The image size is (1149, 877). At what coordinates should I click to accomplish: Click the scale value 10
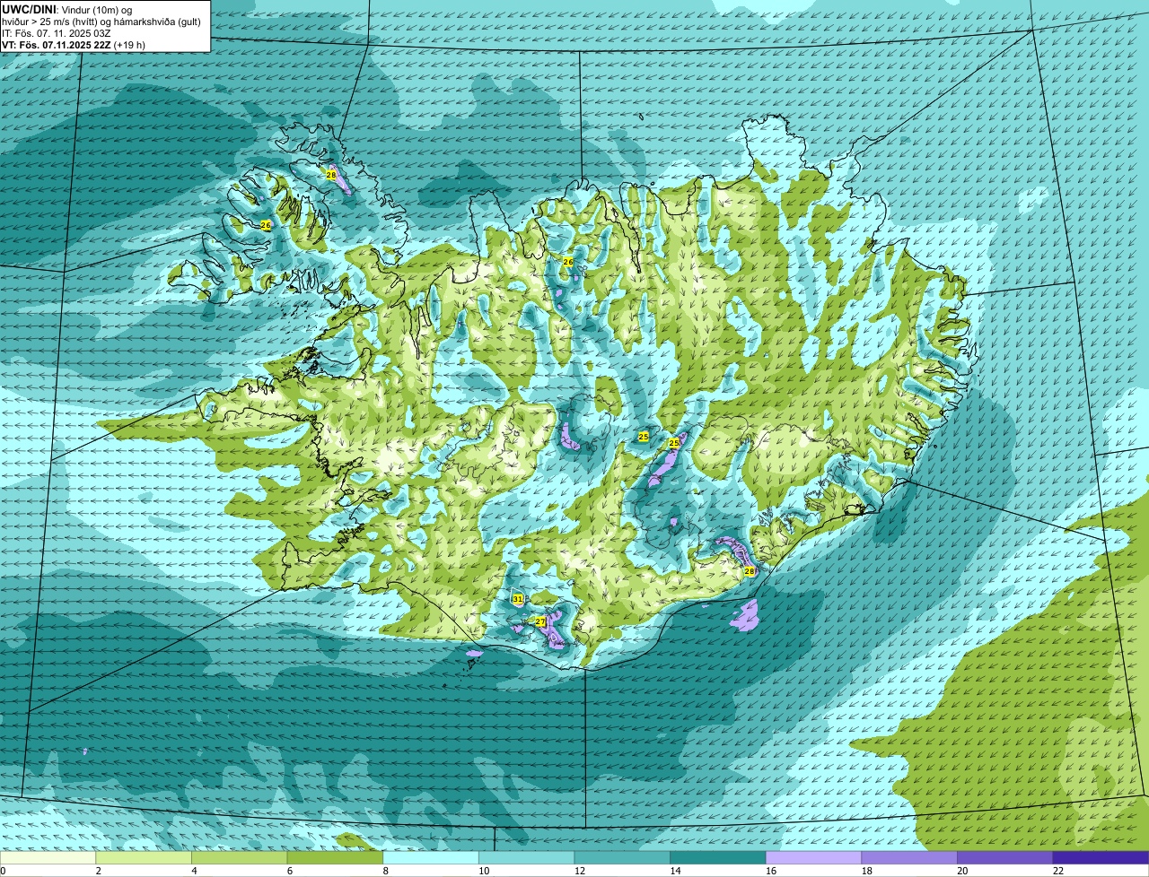click(x=484, y=871)
